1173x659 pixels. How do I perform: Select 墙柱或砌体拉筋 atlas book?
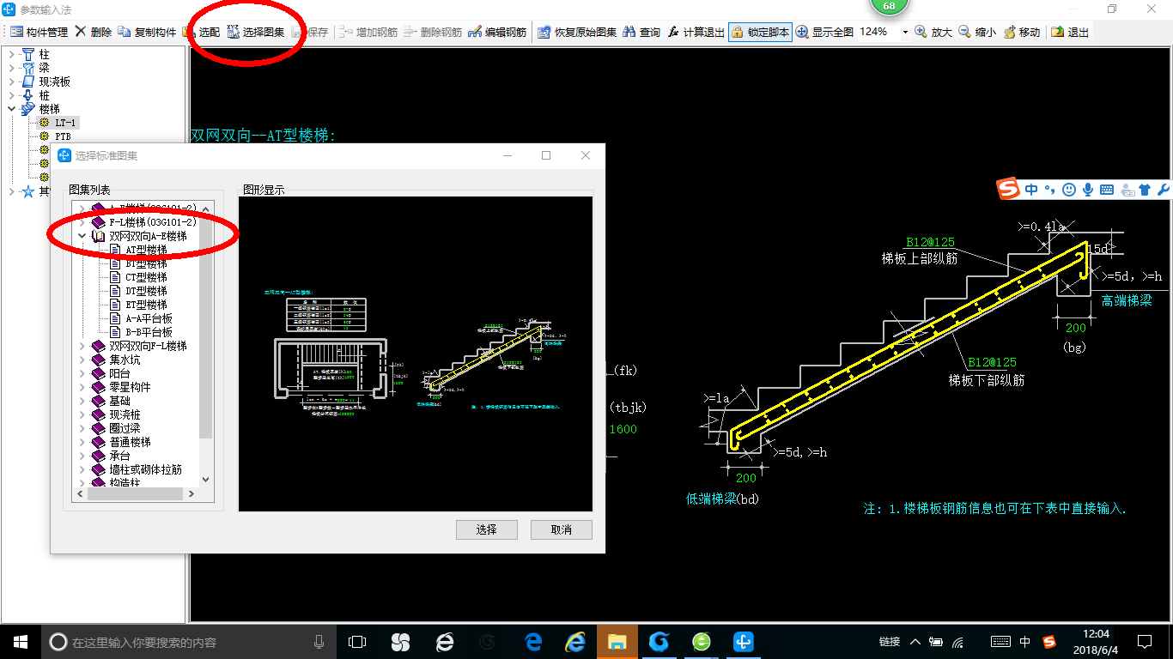[145, 469]
